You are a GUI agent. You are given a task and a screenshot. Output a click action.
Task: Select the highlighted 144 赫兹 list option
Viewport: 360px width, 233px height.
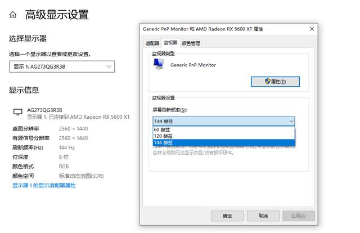coord(224,142)
